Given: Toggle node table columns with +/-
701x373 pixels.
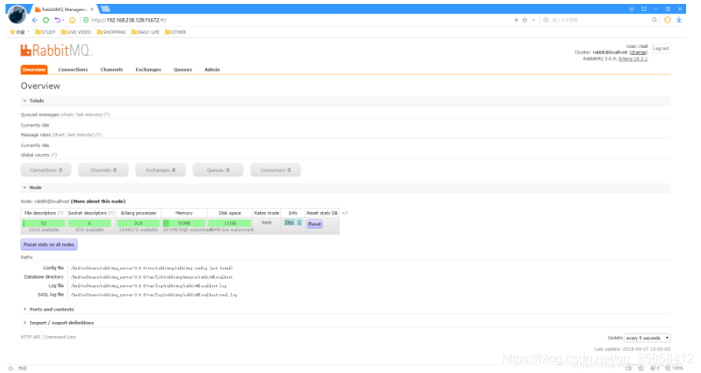Looking at the screenshot, I should 345,213.
